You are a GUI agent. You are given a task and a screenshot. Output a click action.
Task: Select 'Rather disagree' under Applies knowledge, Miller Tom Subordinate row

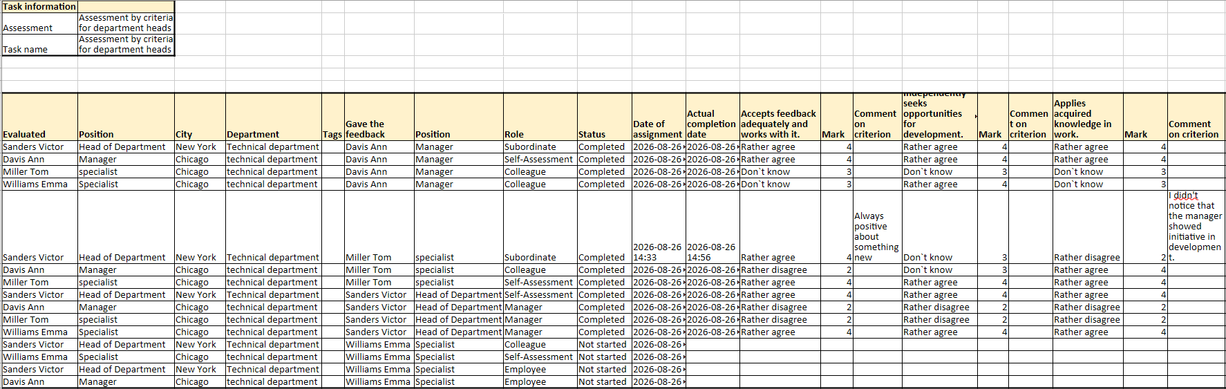[x=1088, y=227]
